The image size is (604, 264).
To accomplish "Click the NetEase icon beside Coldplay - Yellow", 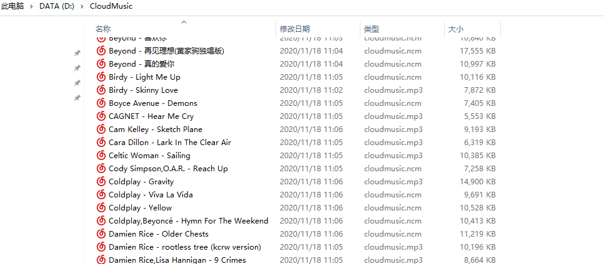I will click(101, 208).
